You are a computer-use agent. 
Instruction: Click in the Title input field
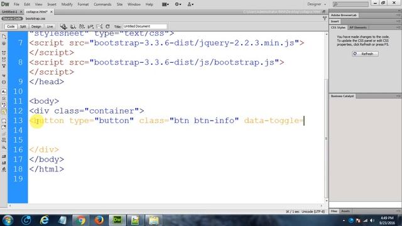(x=145, y=26)
